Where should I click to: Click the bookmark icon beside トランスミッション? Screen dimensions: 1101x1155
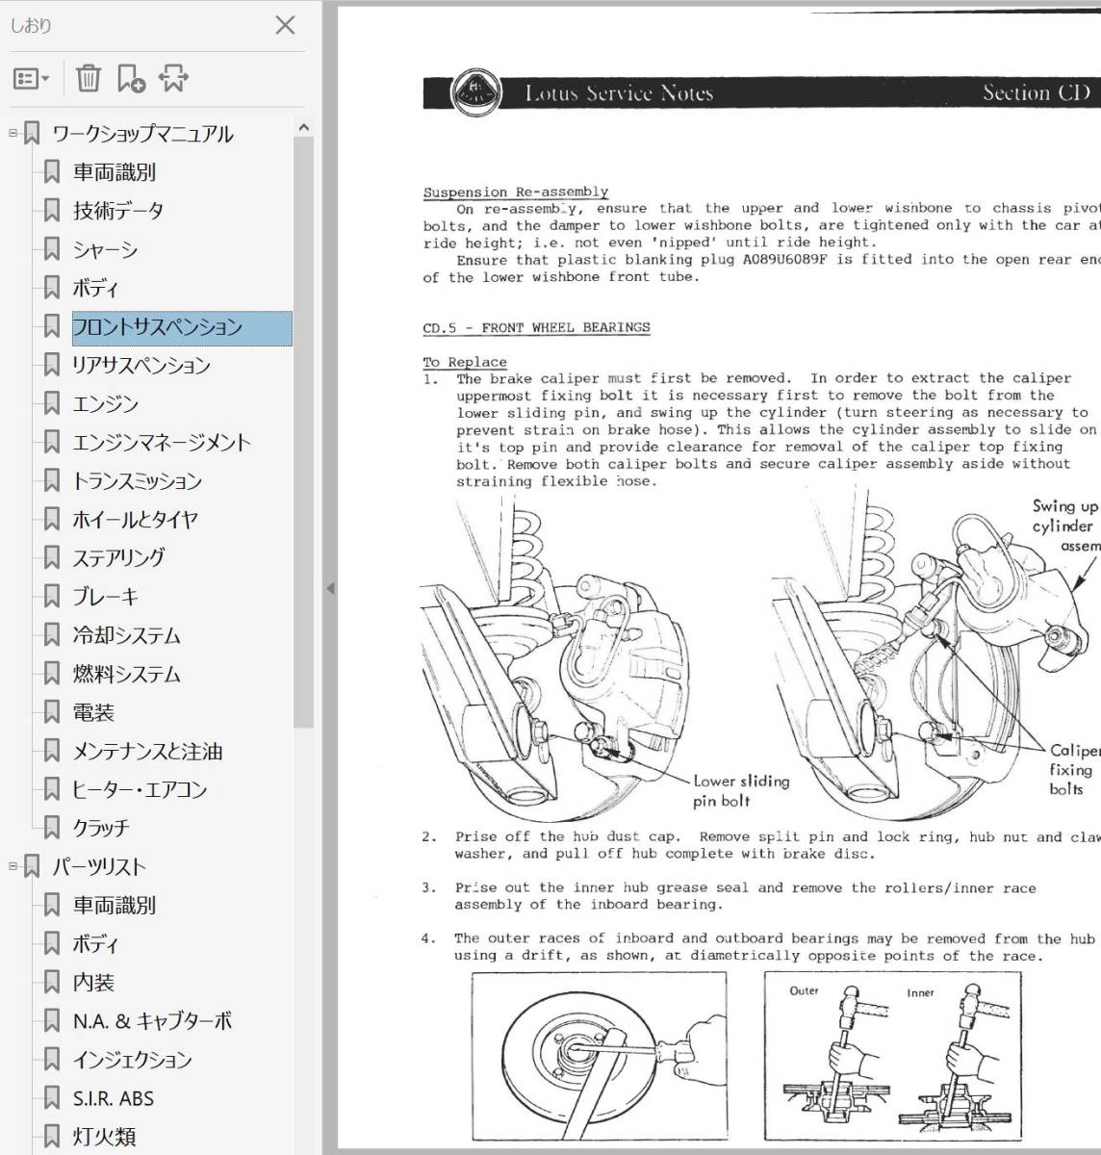[52, 480]
